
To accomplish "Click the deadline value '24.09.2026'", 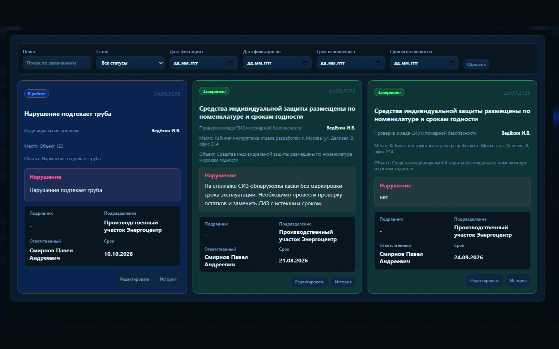I will click(469, 258).
